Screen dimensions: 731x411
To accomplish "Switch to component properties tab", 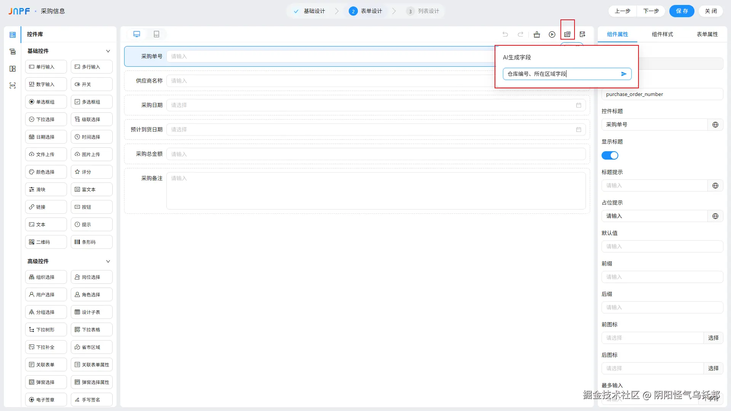I will (x=618, y=34).
